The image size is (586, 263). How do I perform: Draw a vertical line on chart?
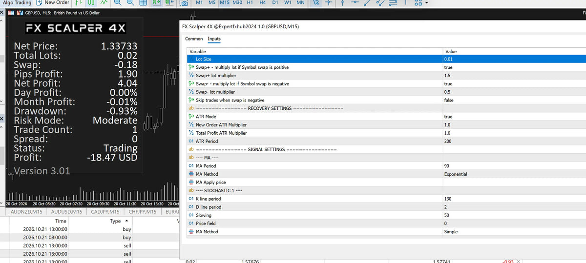point(342,3)
